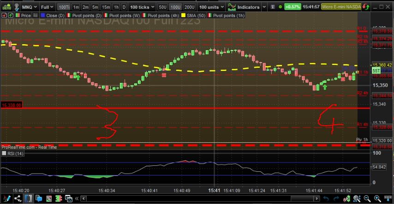The height and width of the screenshot is (204, 394).
Task: Select the 15m timeframe
Action: pyautogui.click(x=106, y=7)
